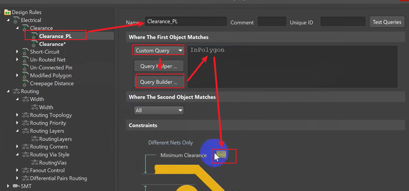409x191 pixels.
Task: Click the Design Rules folder icon
Action: pos(7,12)
